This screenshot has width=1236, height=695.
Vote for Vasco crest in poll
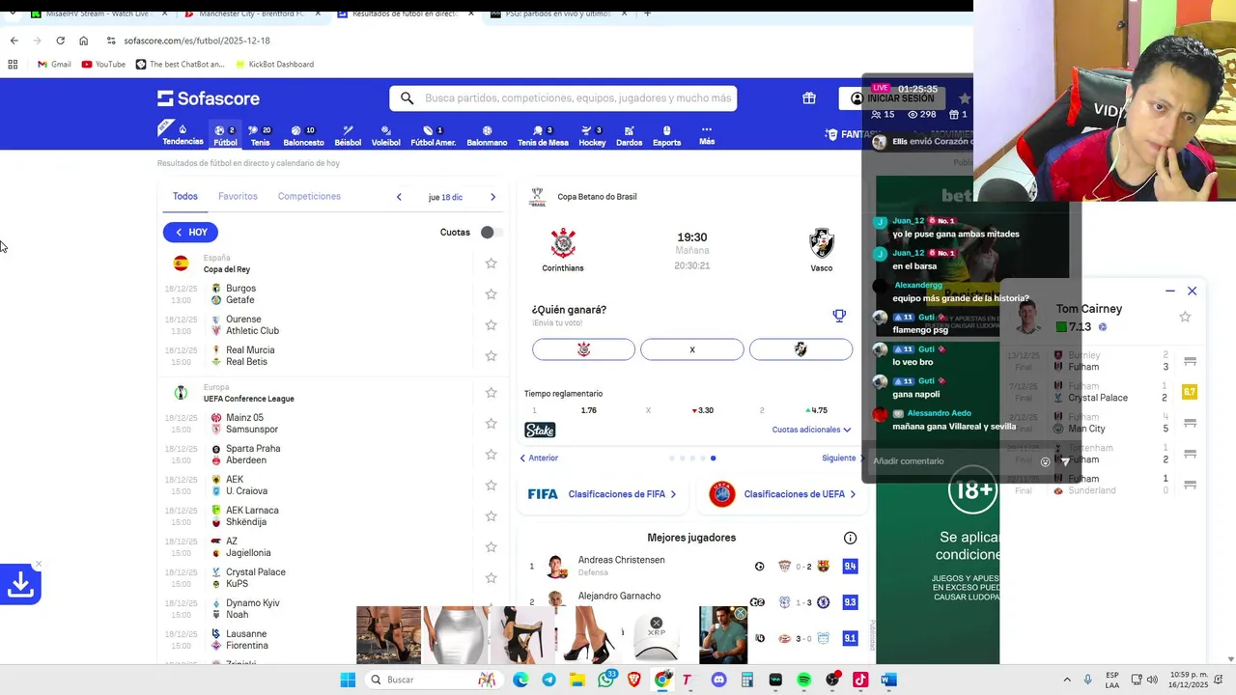[x=801, y=349]
